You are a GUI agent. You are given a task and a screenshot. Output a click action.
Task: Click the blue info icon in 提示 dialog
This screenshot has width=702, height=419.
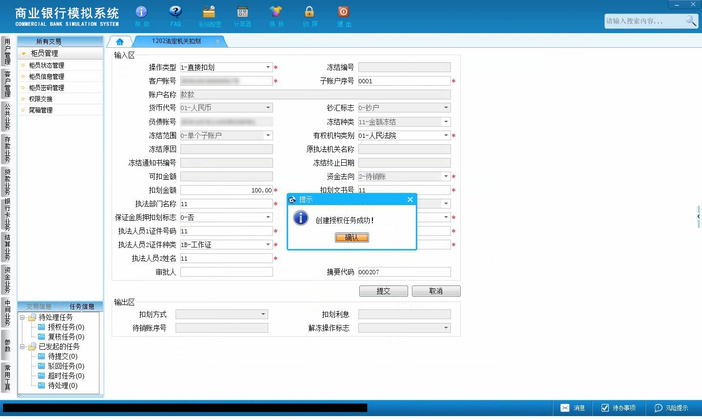click(301, 217)
